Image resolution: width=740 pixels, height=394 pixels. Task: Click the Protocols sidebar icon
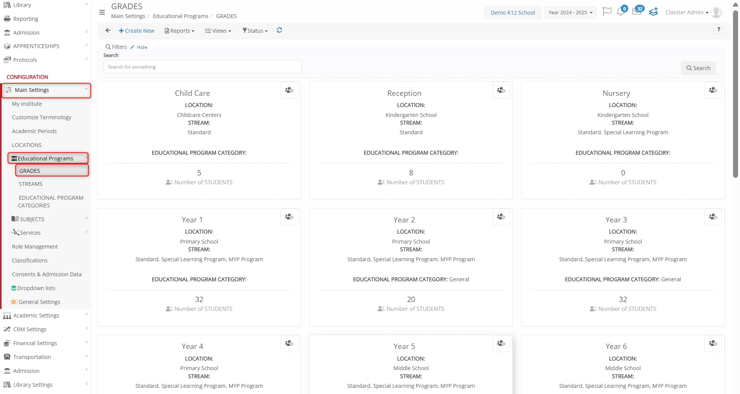[7, 60]
